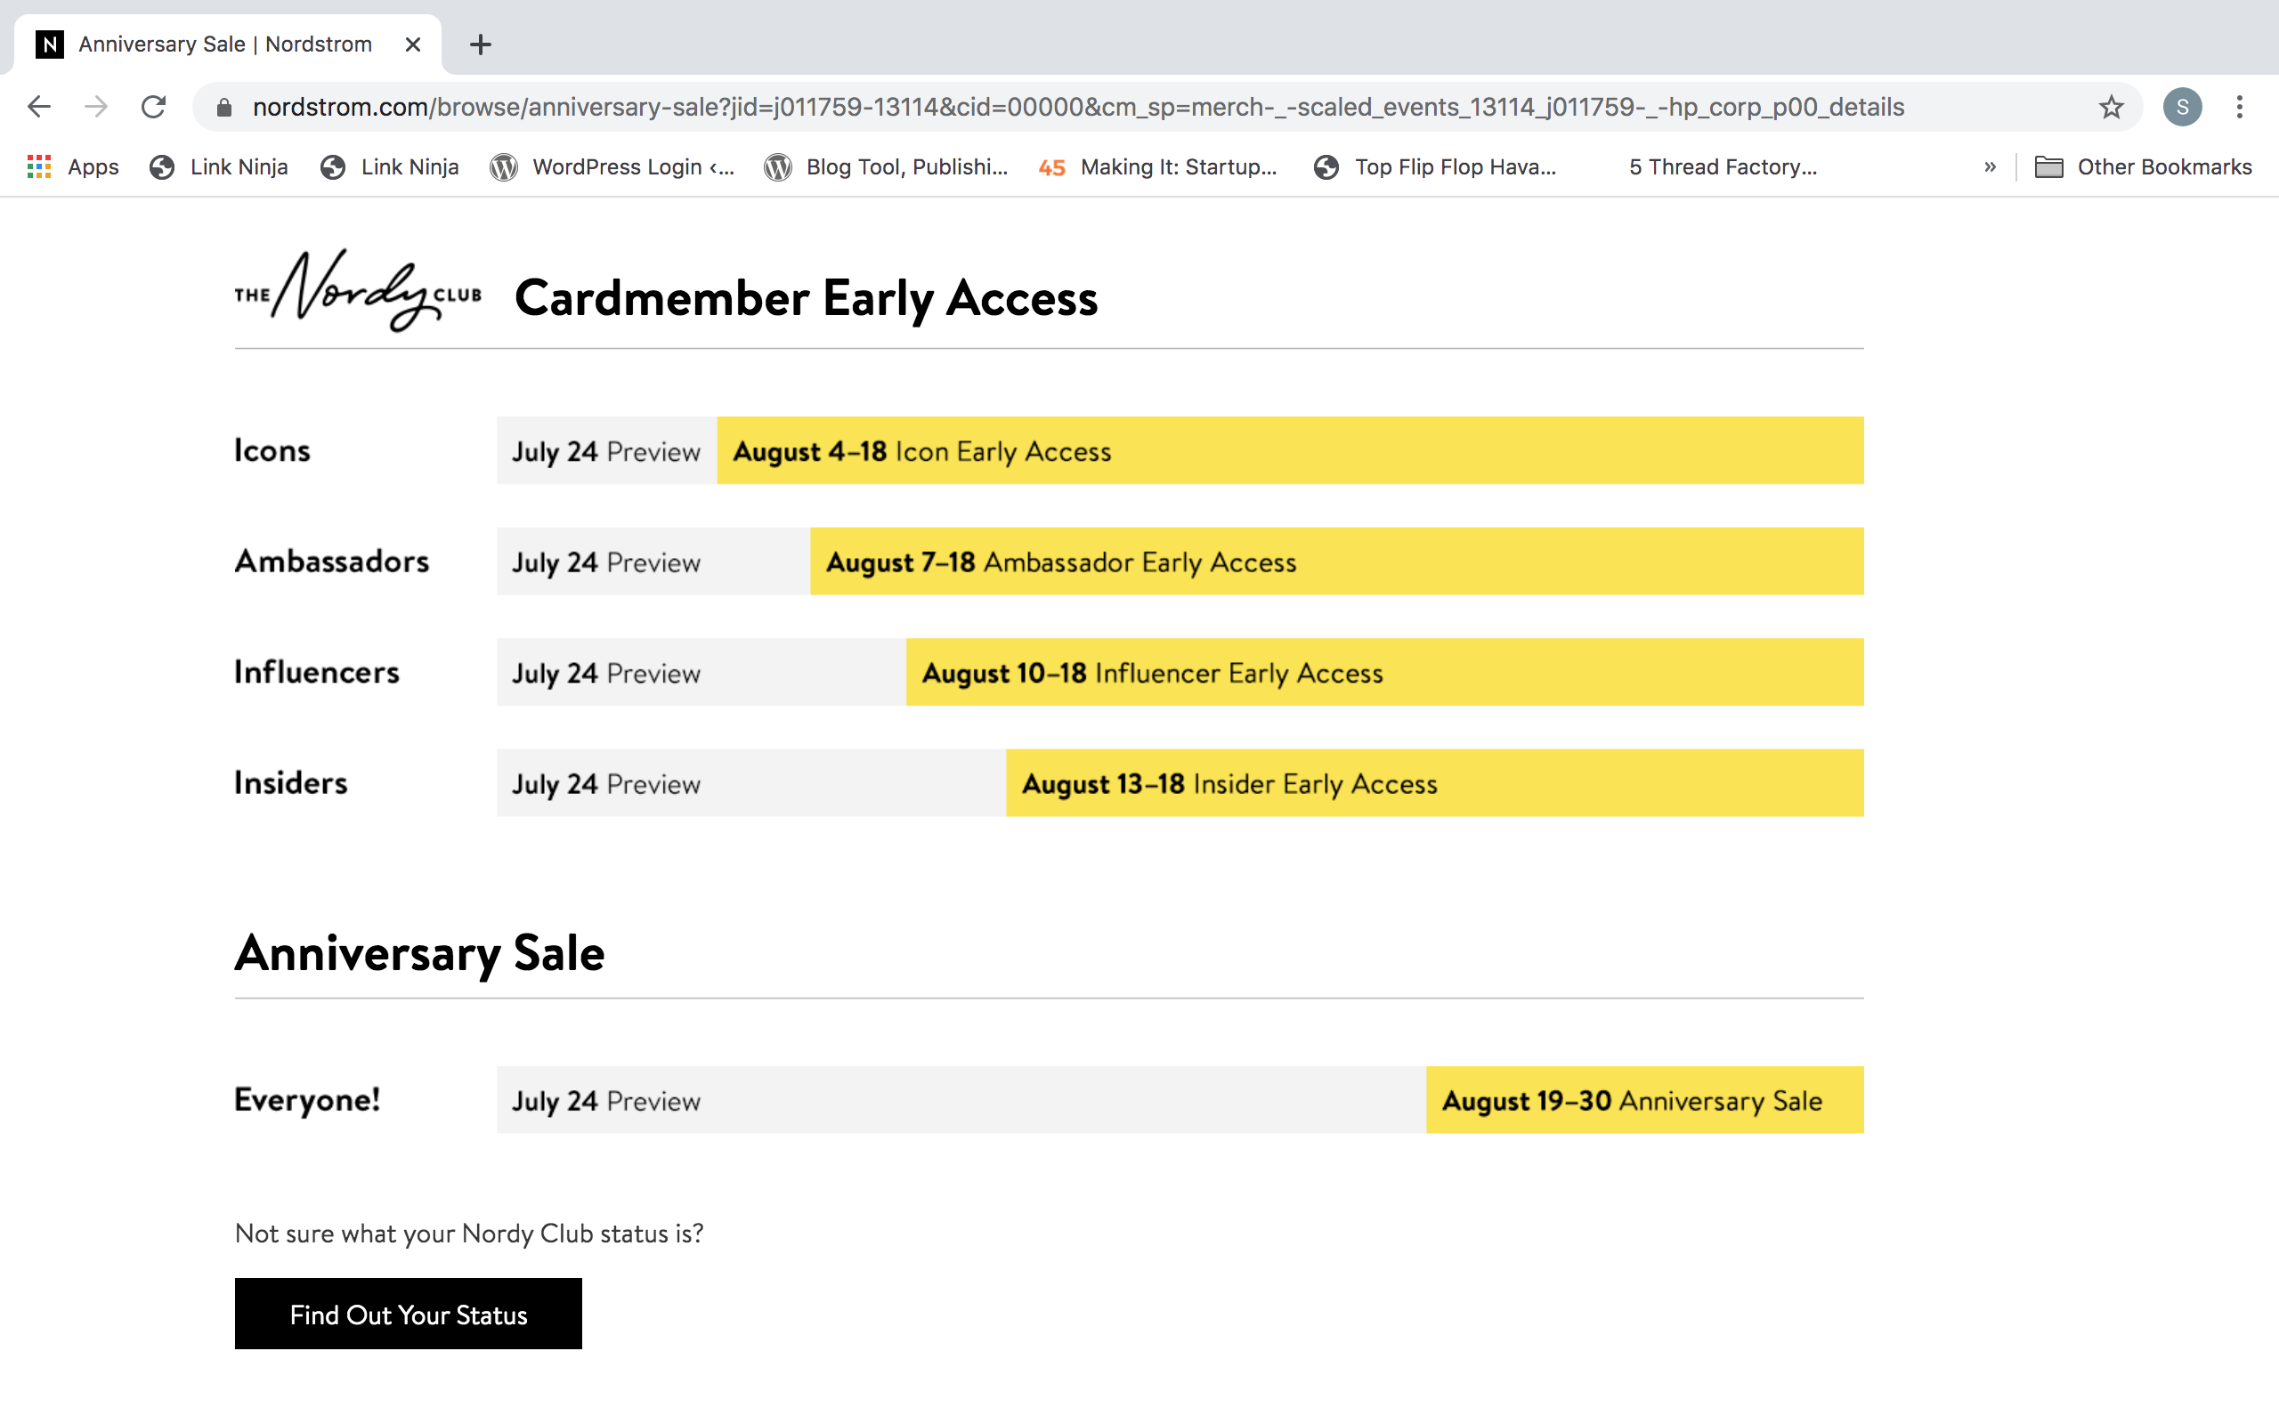
Task: Click the August 19–30 Anniversary Sale bar
Action: 1644,1100
